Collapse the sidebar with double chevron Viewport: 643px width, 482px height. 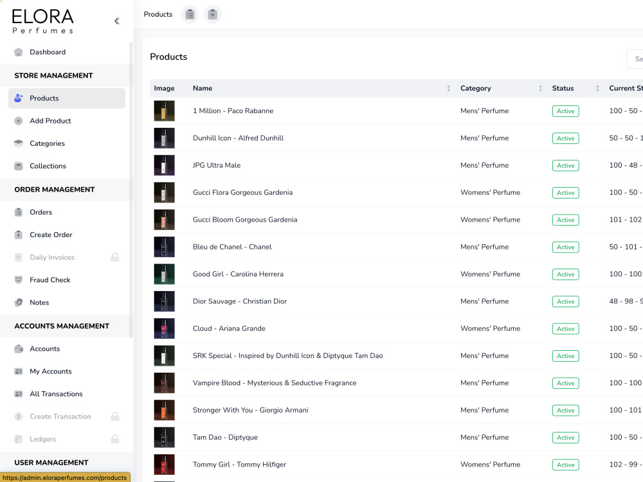[x=117, y=21]
